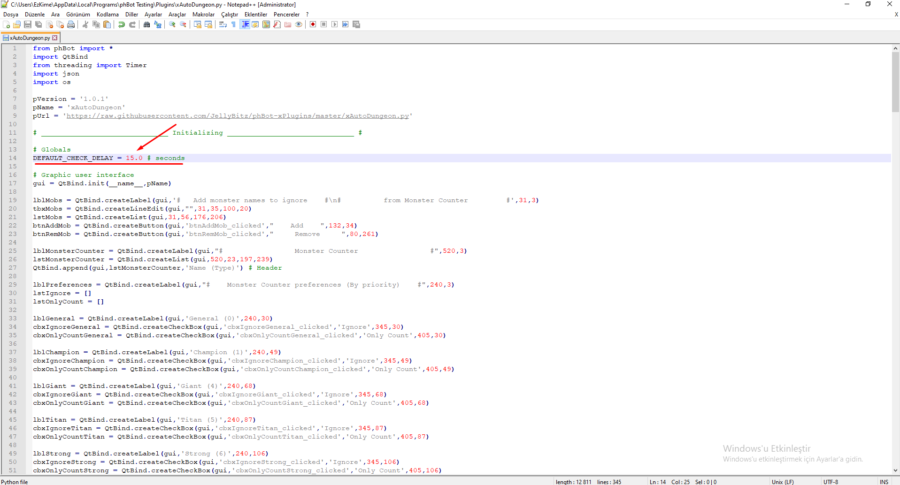Save the file with the floppy icon
Viewport: 900px width, 485px height.
tap(28, 24)
